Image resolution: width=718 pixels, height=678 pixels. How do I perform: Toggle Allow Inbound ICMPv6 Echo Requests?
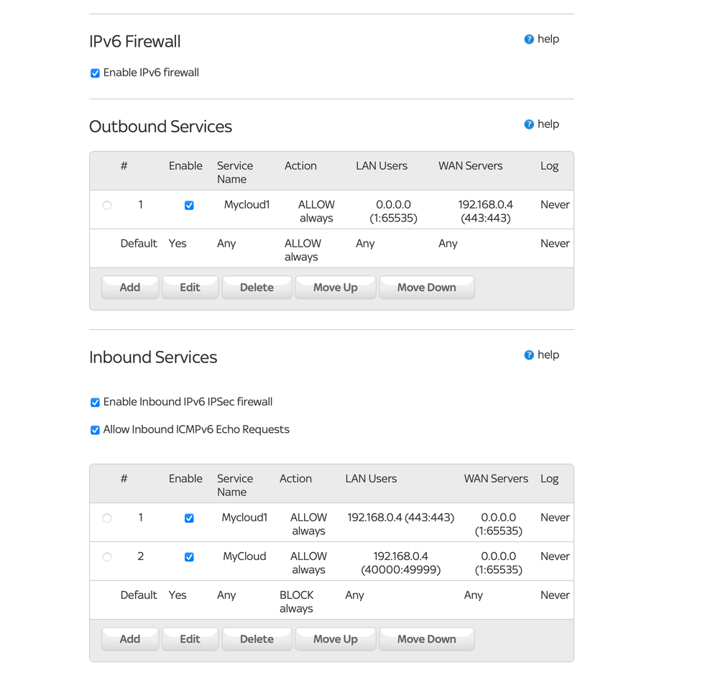95,430
